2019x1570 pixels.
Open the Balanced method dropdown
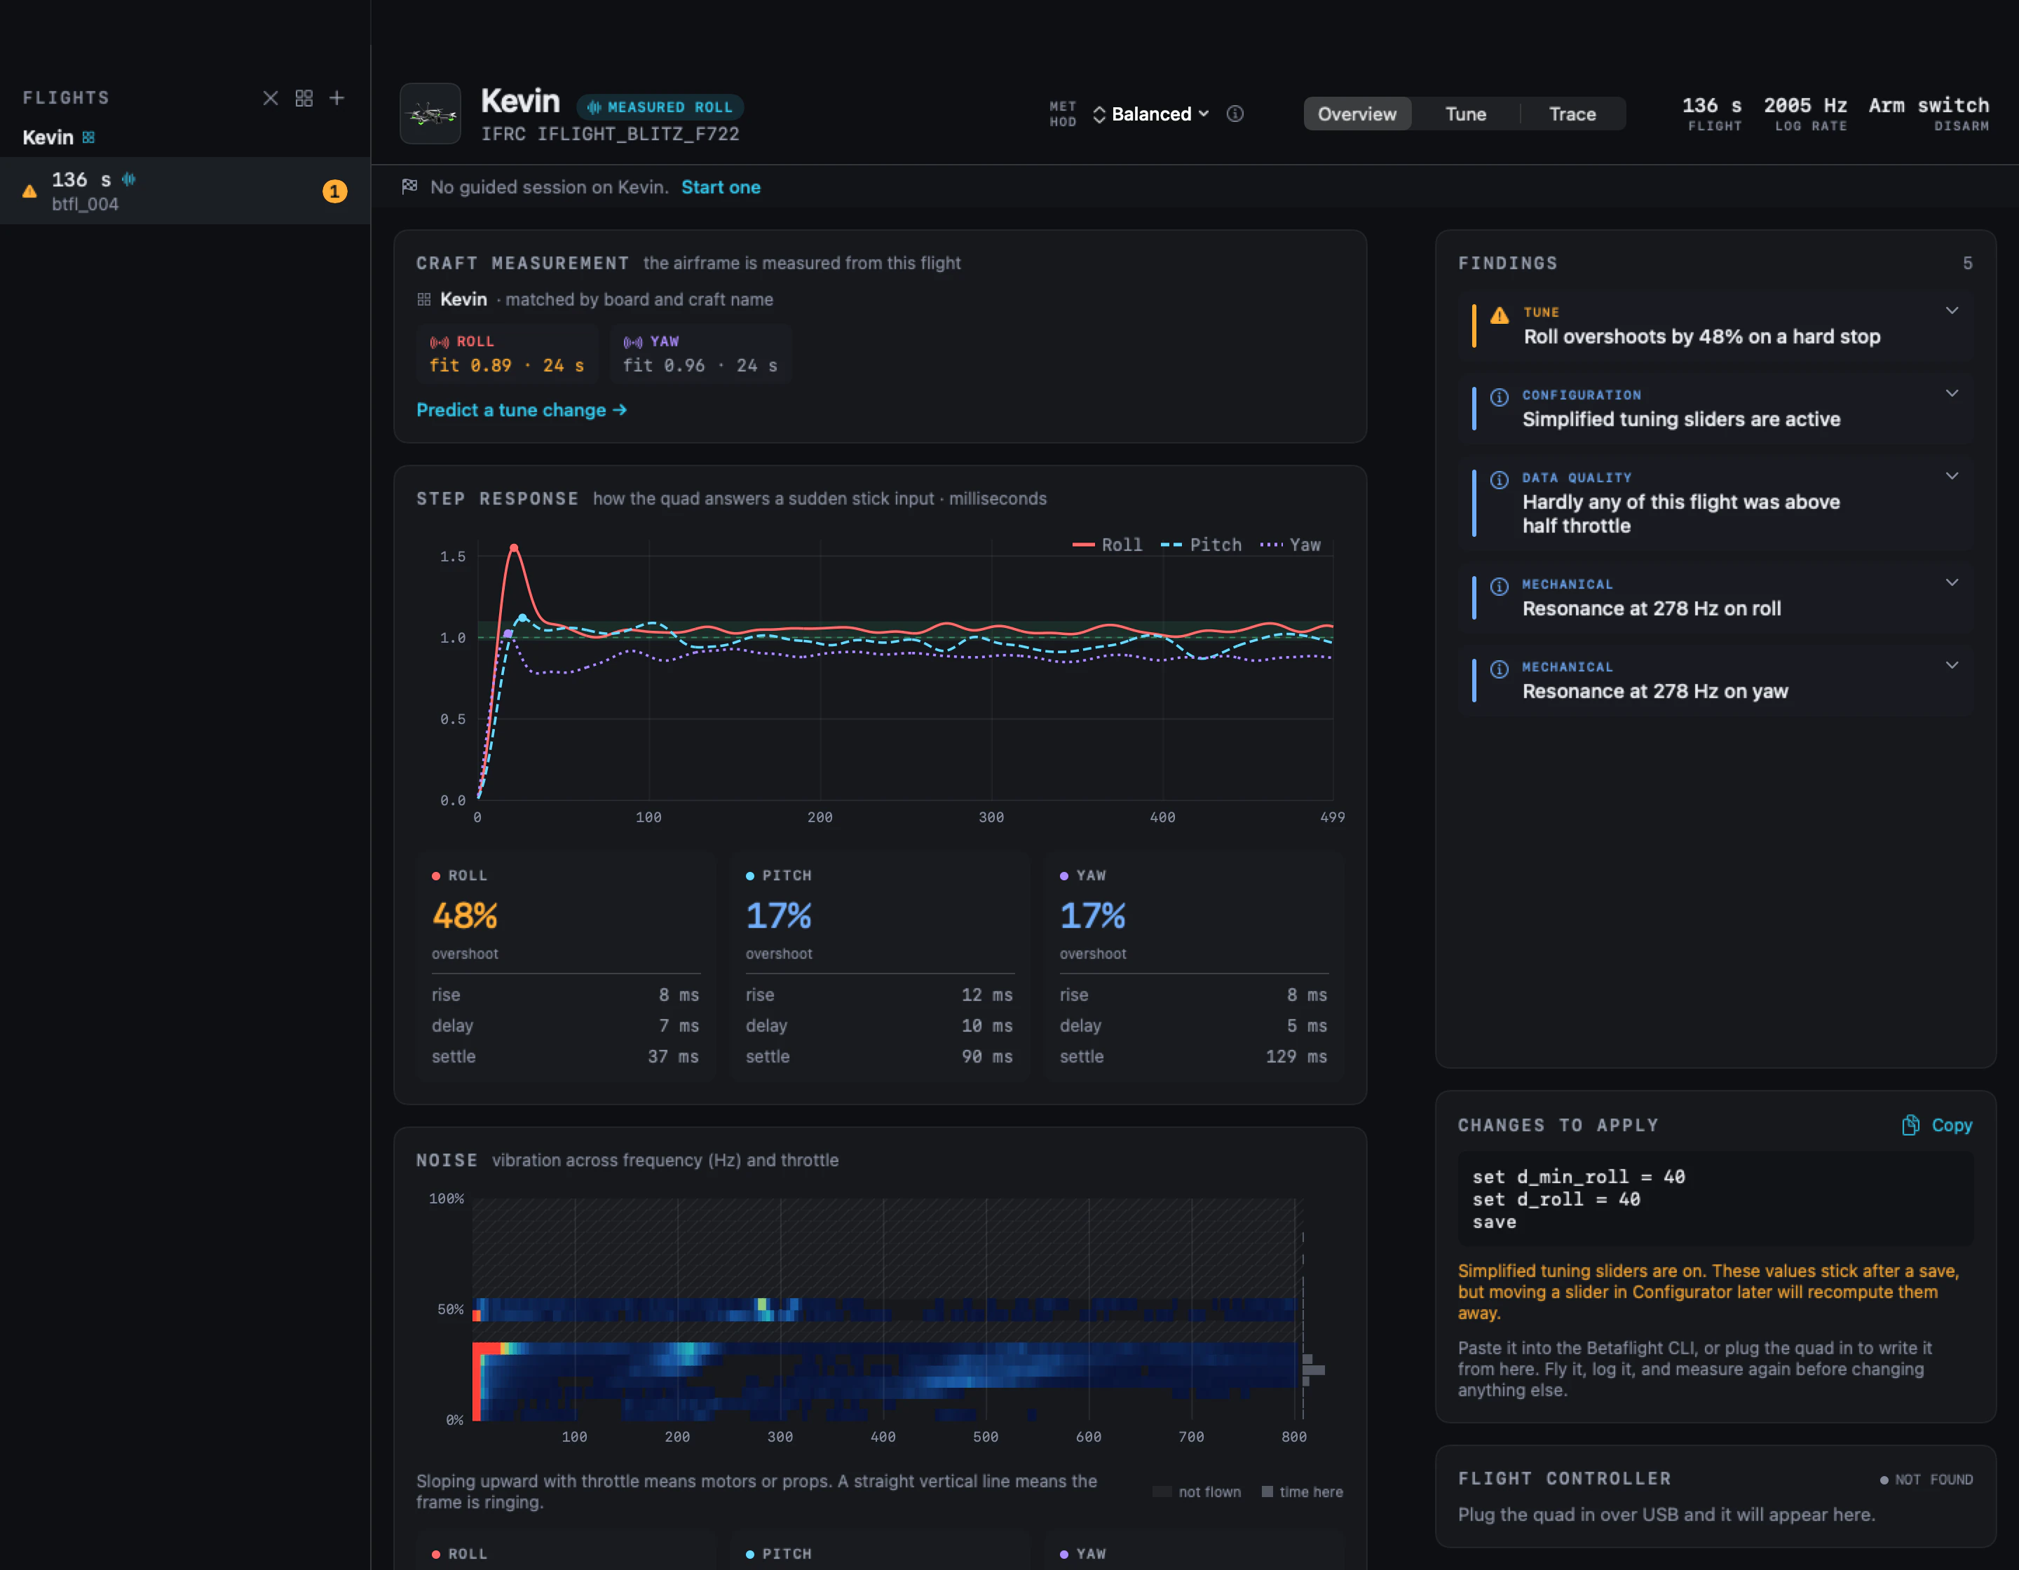(1151, 114)
